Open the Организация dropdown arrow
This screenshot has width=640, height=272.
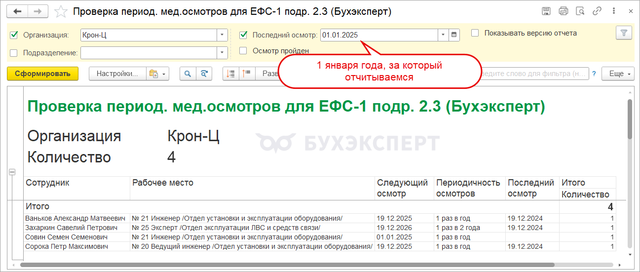pos(222,35)
